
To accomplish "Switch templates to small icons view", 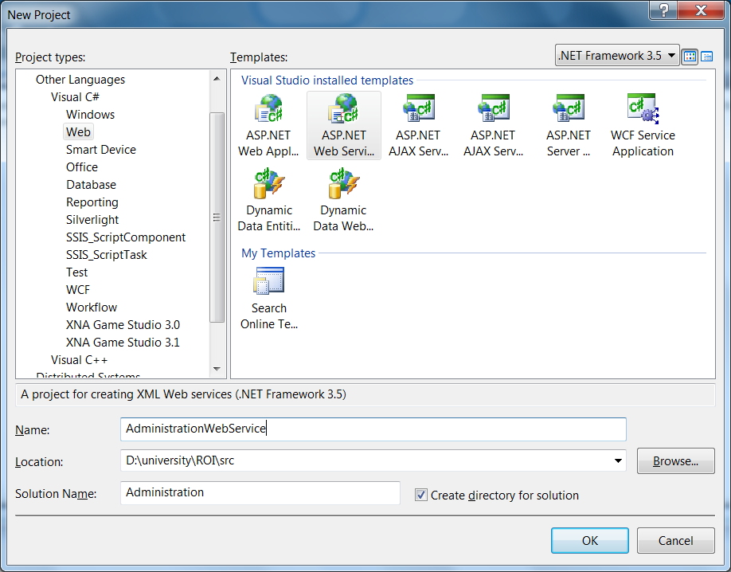I will [x=707, y=57].
